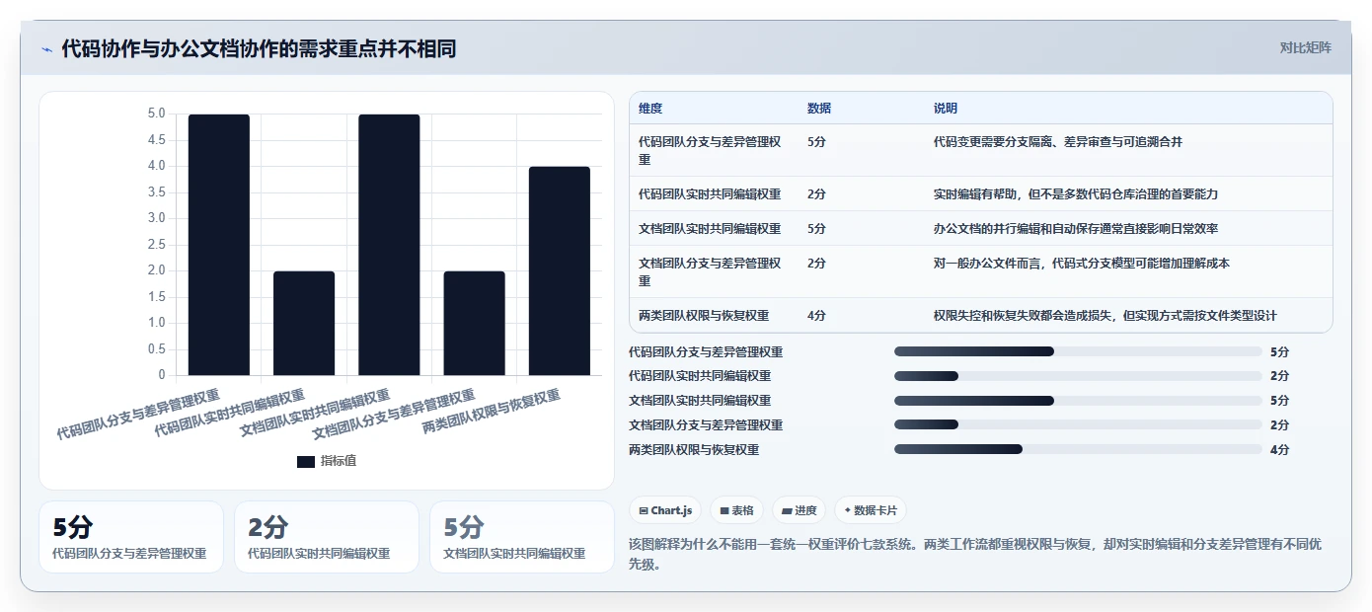Screen dimensions: 1372x612
Task: Select the 进度 tag chip
Action: 799,510
